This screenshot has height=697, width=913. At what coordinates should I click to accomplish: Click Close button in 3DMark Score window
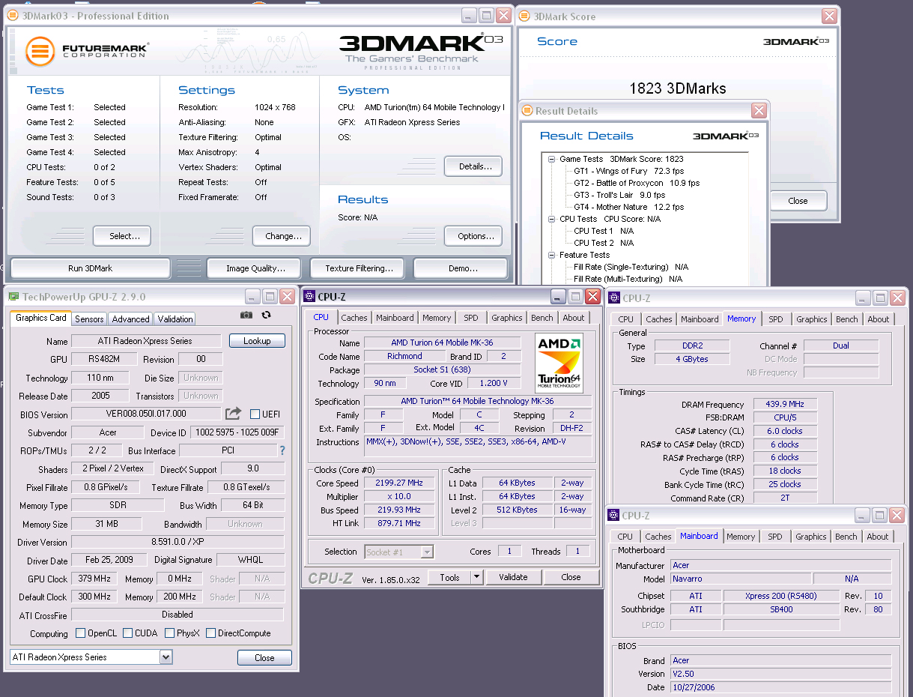798,201
